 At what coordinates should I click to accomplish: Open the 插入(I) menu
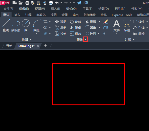[x=55, y=9]
